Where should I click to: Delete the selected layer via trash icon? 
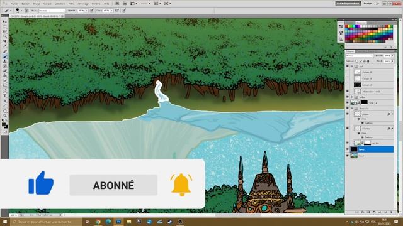click(391, 212)
